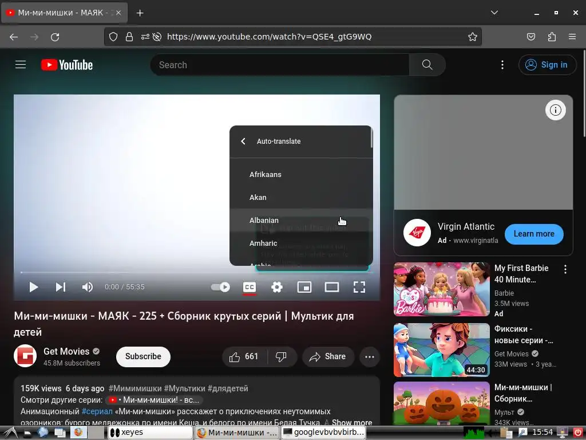The width and height of the screenshot is (586, 440).
Task: Select Albanian subtitle language
Action: coord(301,220)
